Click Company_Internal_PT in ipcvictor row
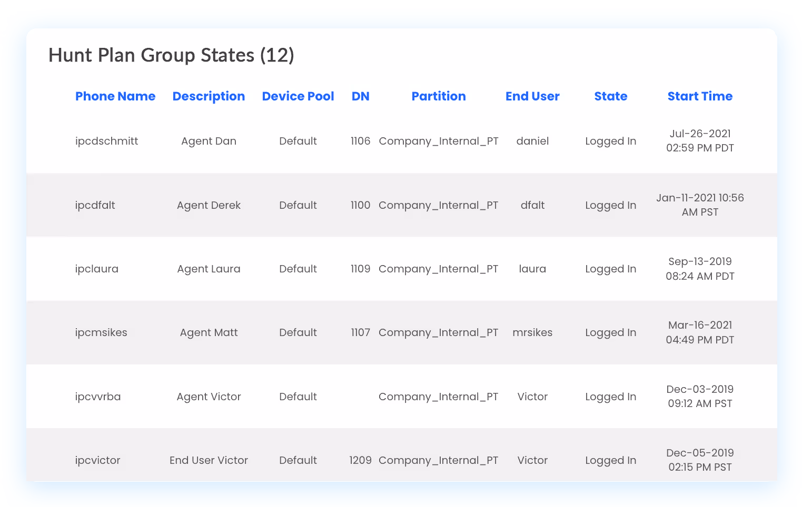802x507 pixels. (439, 460)
